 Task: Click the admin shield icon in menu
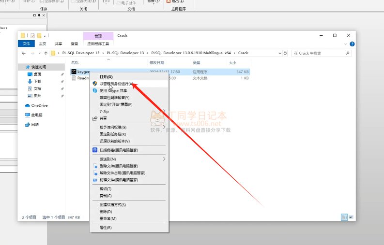pos(95,84)
